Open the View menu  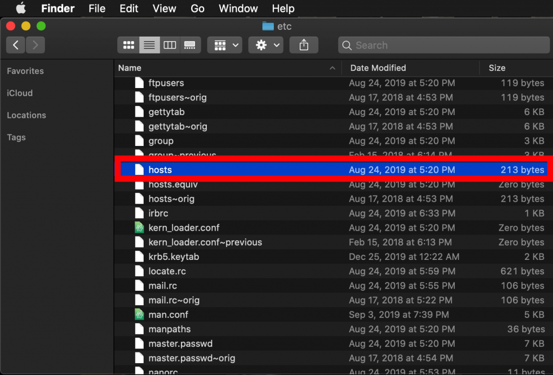[164, 9]
